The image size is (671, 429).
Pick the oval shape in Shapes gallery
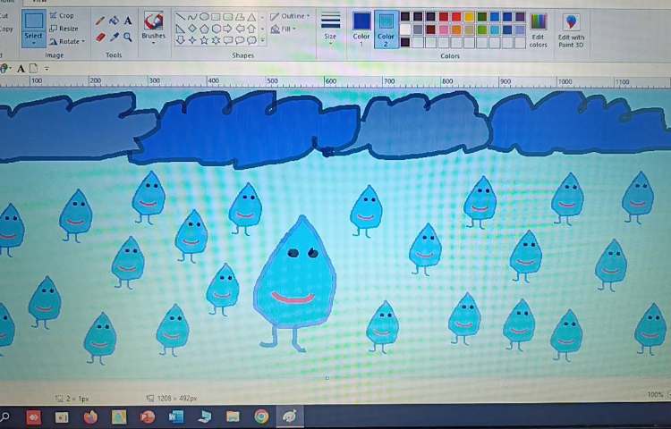coord(205,16)
